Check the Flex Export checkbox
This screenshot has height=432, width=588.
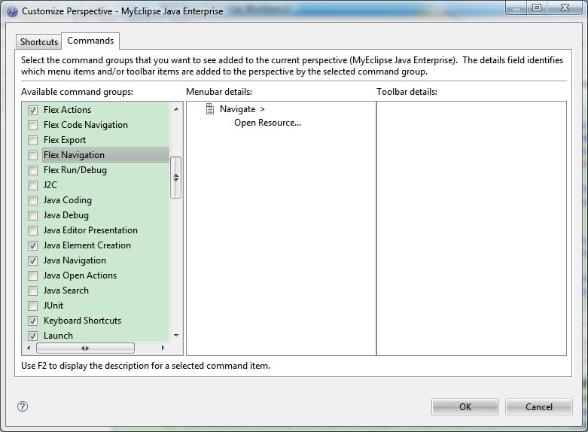[x=32, y=140]
